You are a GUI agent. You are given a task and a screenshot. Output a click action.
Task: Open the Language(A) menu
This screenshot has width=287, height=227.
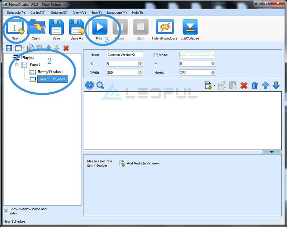point(117,13)
